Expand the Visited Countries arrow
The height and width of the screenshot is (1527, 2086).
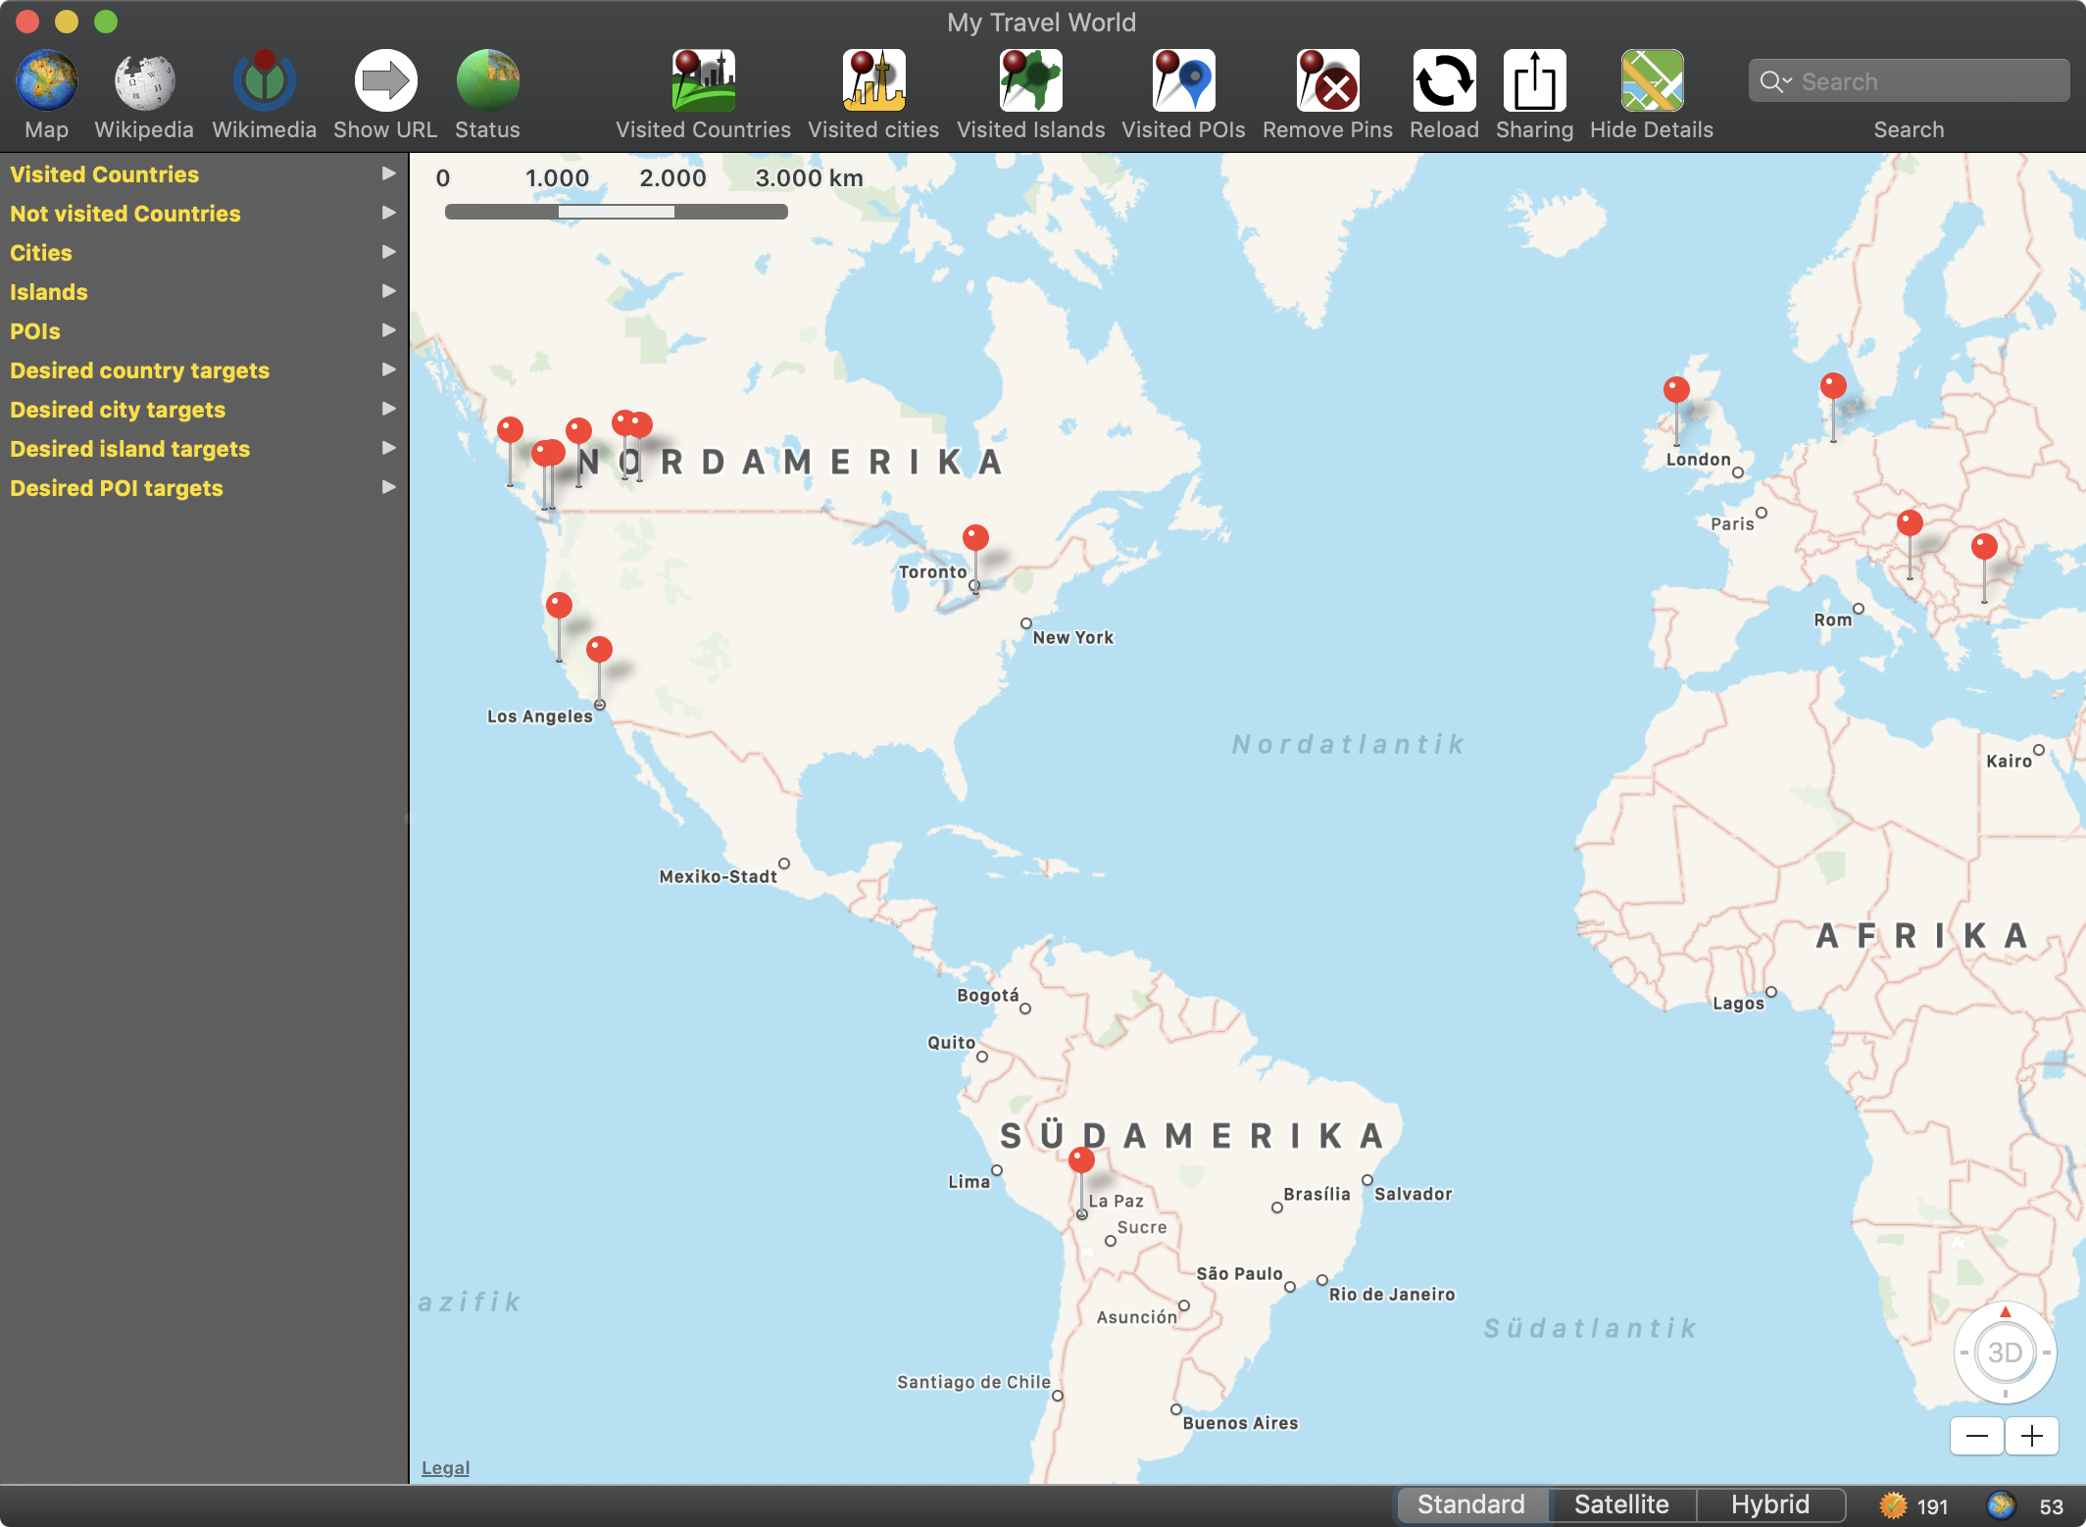tap(389, 173)
